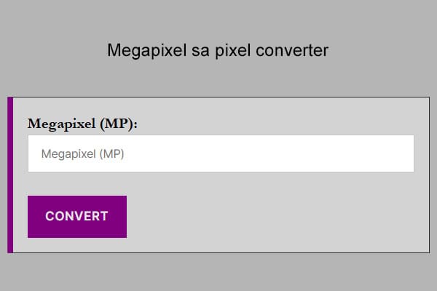This screenshot has width=437, height=291.
Task: Click the purple accent bar on the form's left edge
Action: [x=10, y=175]
